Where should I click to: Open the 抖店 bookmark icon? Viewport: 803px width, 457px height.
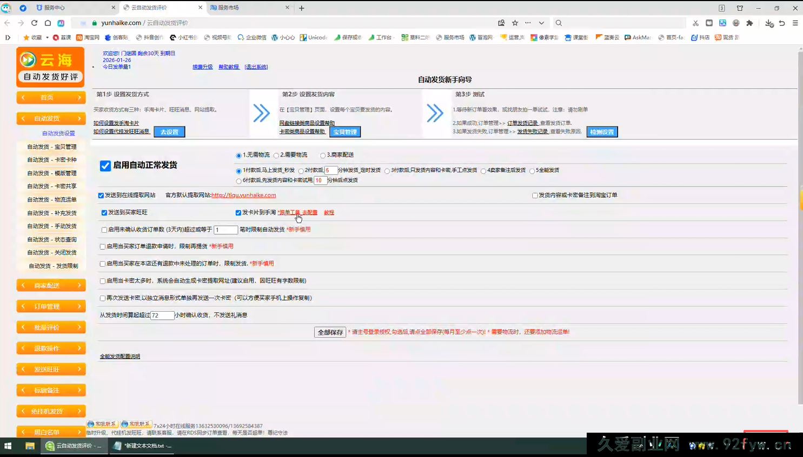(693, 37)
